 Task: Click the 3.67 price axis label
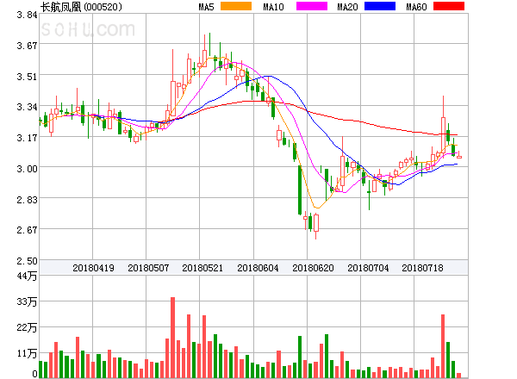click(27, 46)
